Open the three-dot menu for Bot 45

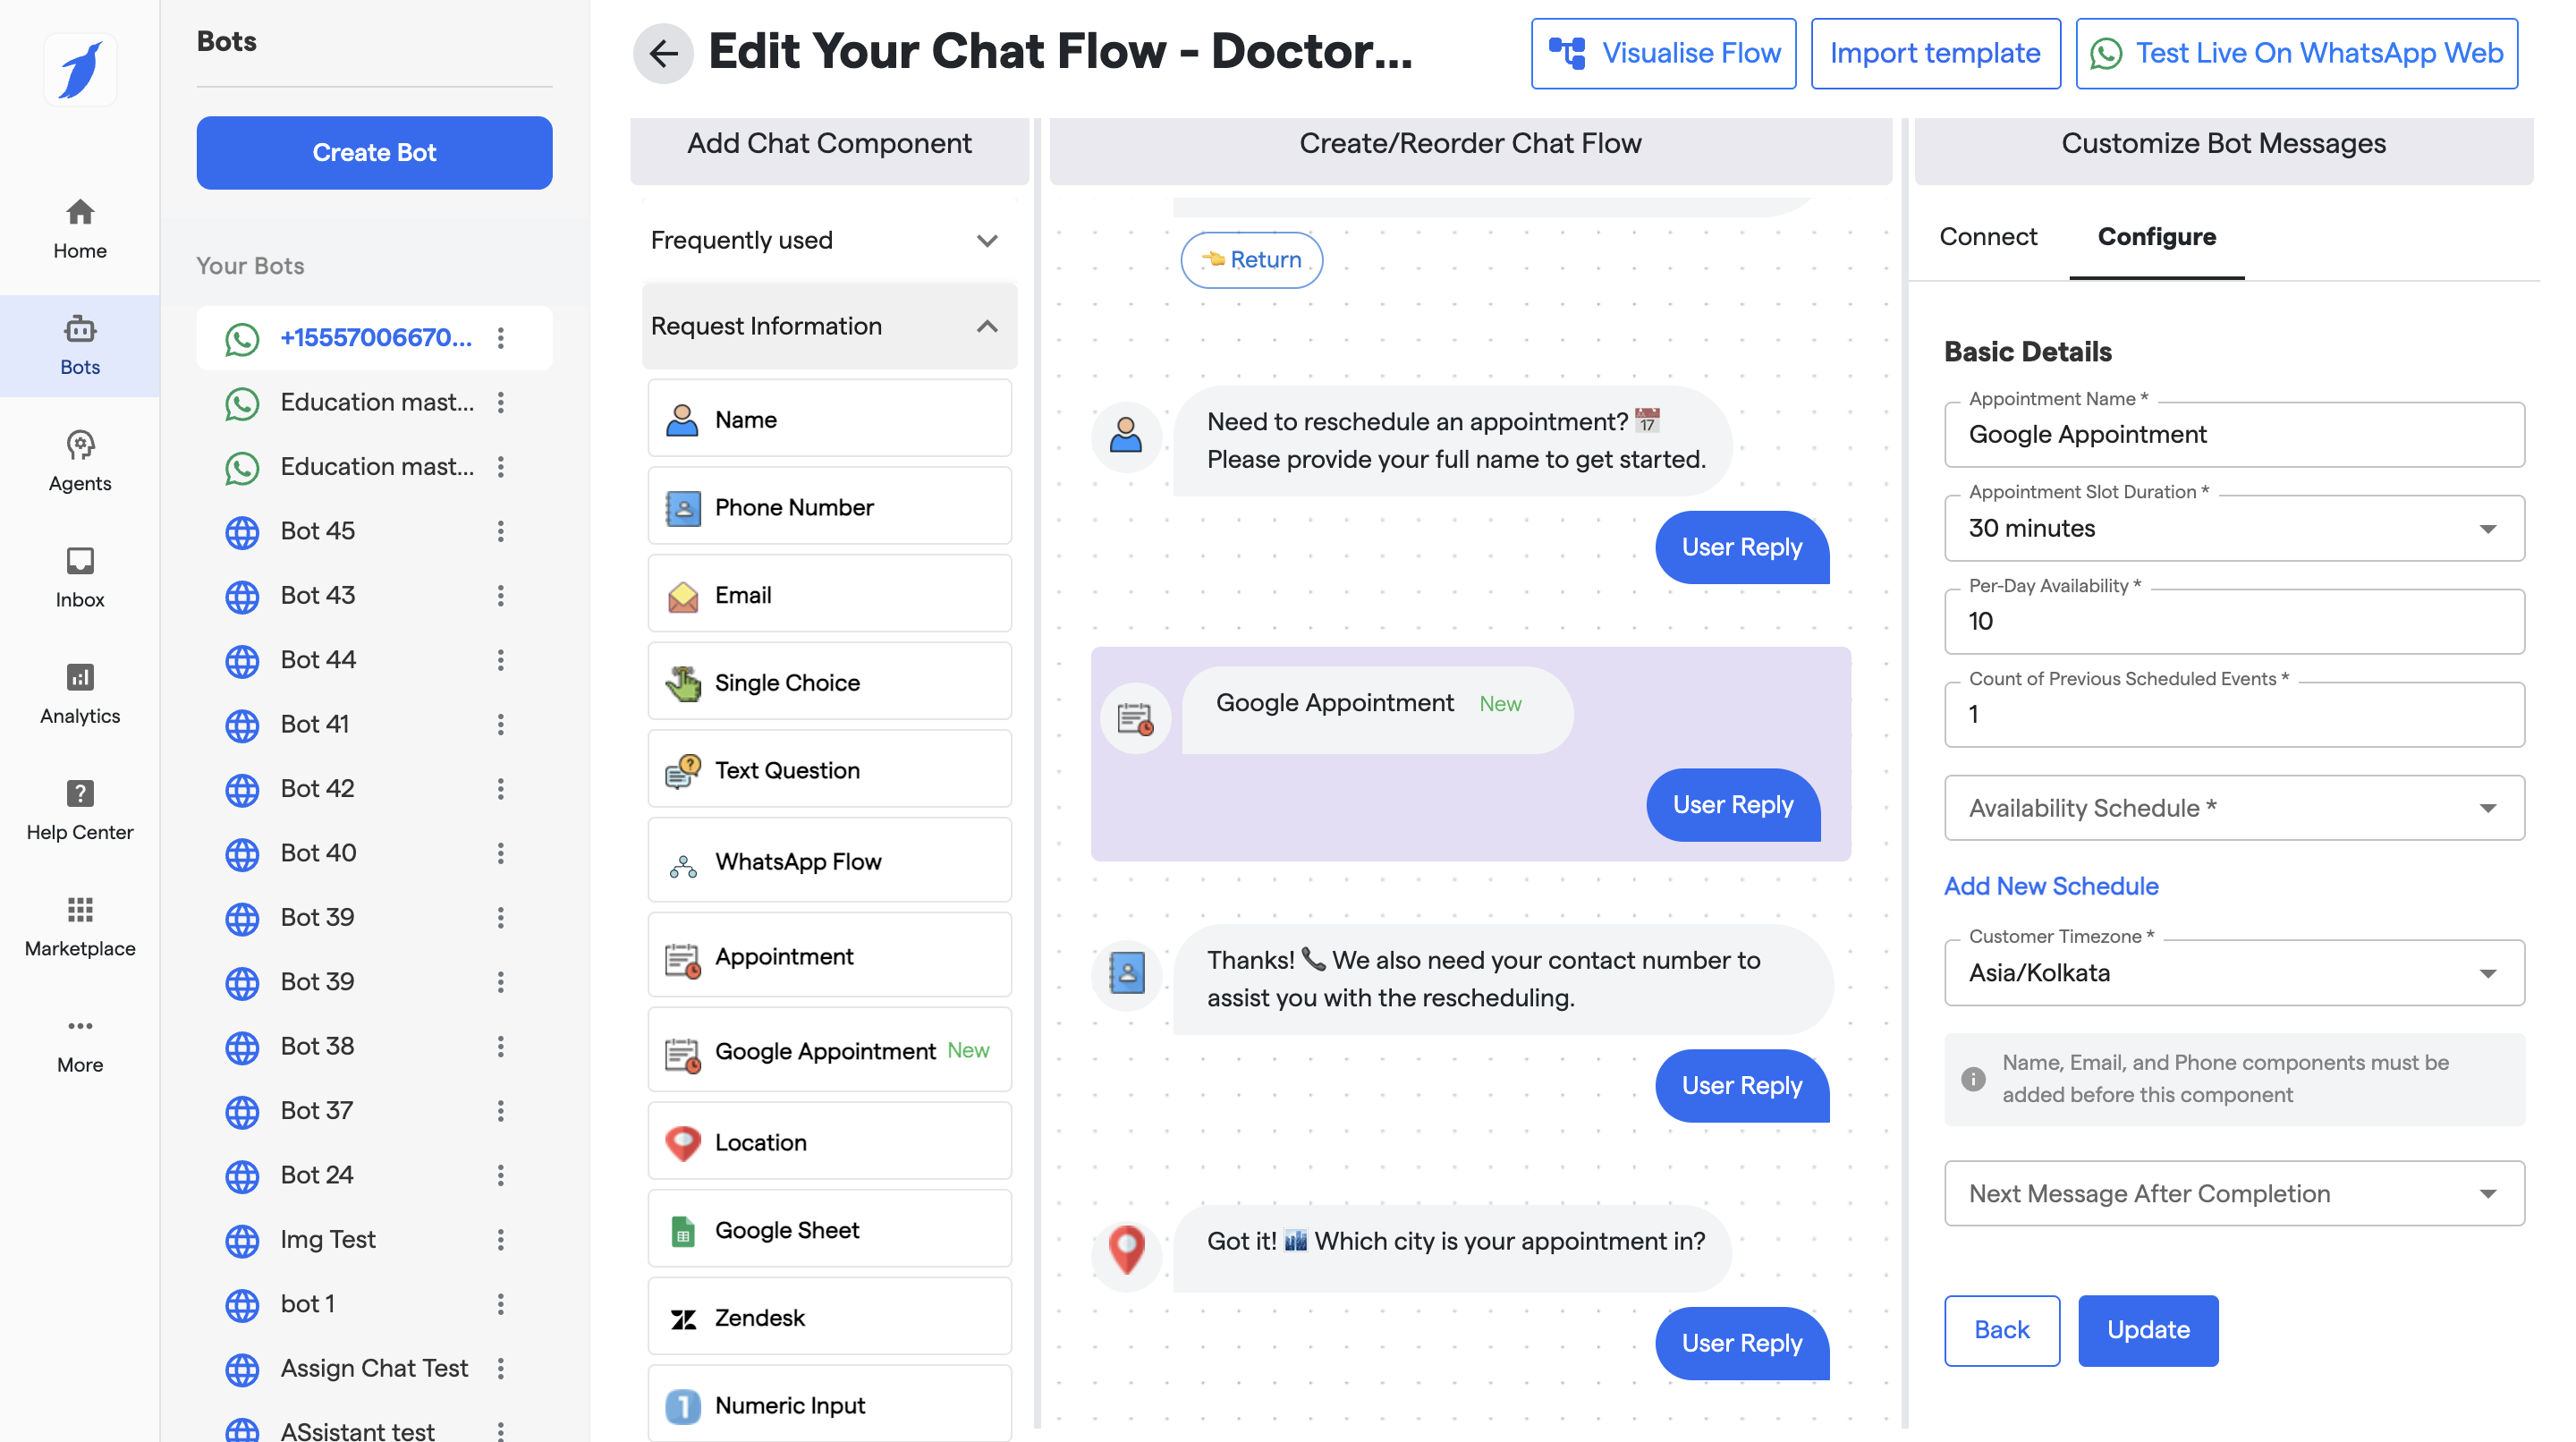[501, 531]
